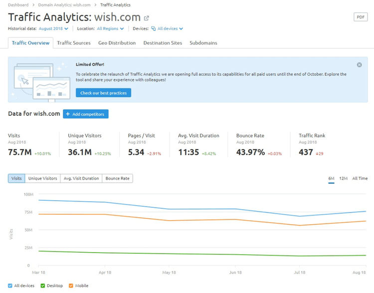Open the All Regions location dropdown

tap(110, 28)
